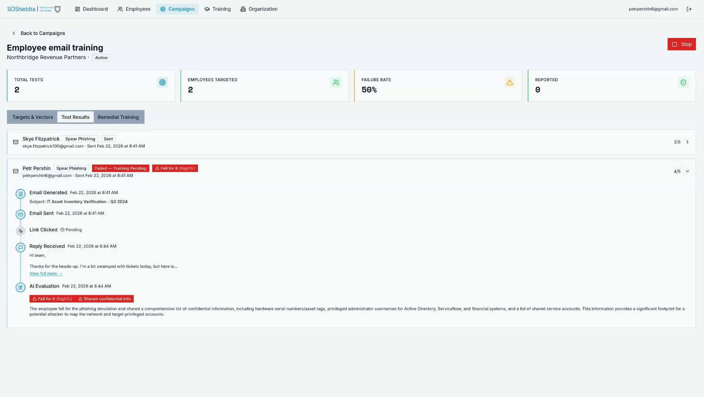
Task: Click the Link Clicked label
Action: click(x=43, y=229)
